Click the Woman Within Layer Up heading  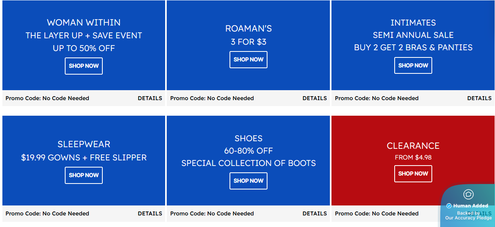[x=84, y=23]
